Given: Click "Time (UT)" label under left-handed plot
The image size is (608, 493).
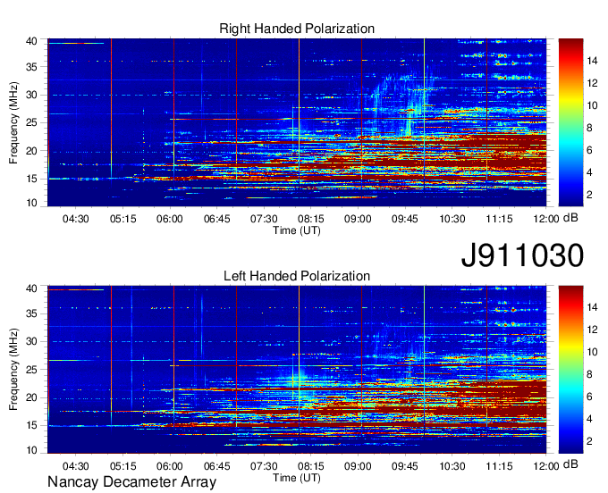Looking at the screenshot, I should point(297,478).
